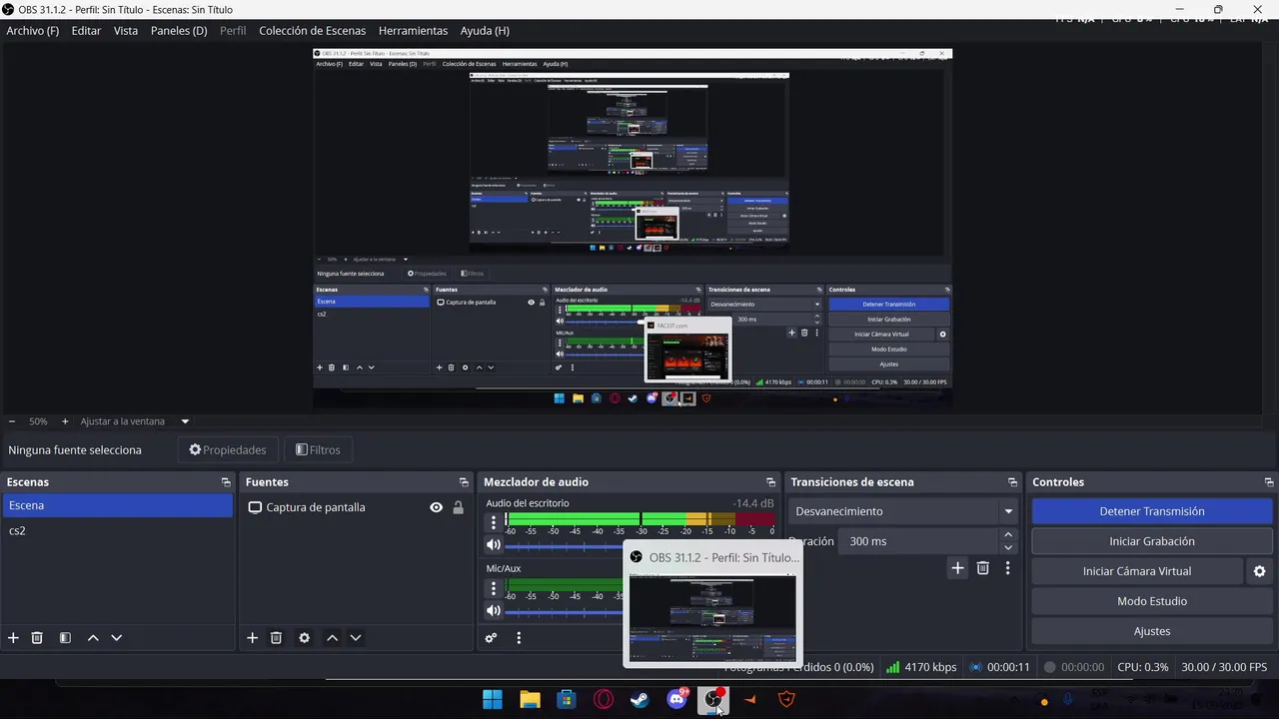
Task: Open Windows Start menu
Action: coord(493,700)
